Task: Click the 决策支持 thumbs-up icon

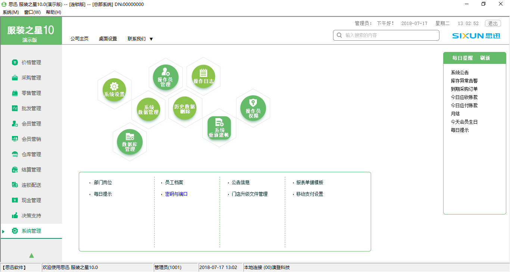Action: click(15, 216)
